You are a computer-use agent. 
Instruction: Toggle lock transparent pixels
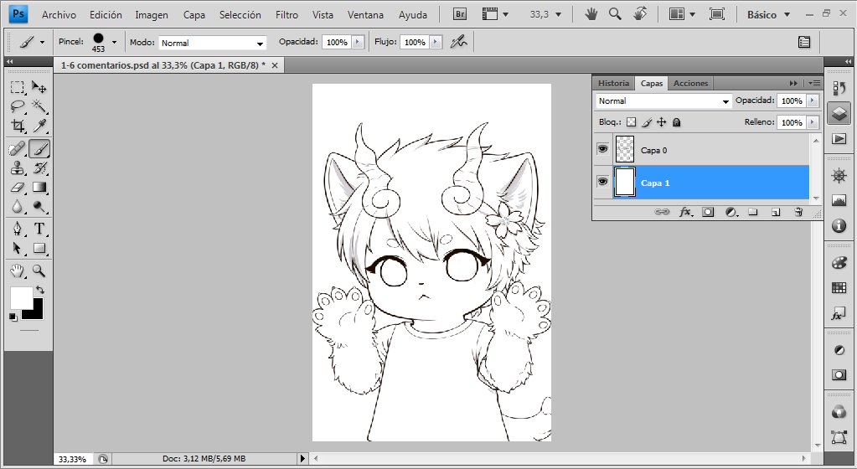632,122
